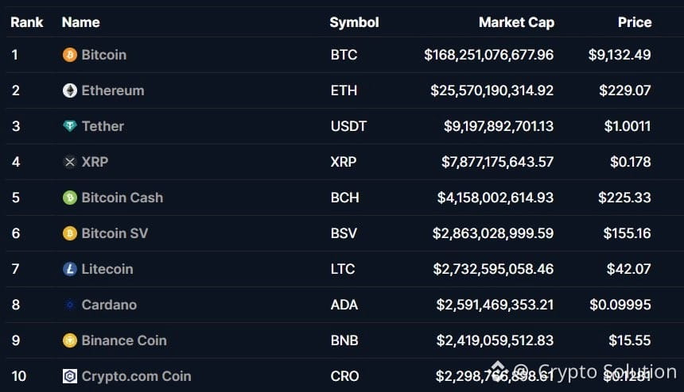Select the BNB symbol cell

pos(344,340)
